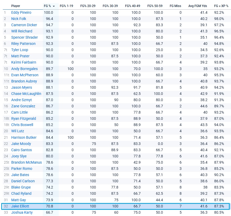Select Cameron Dicker's name link
The height and width of the screenshot is (216, 231).
tap(24, 25)
